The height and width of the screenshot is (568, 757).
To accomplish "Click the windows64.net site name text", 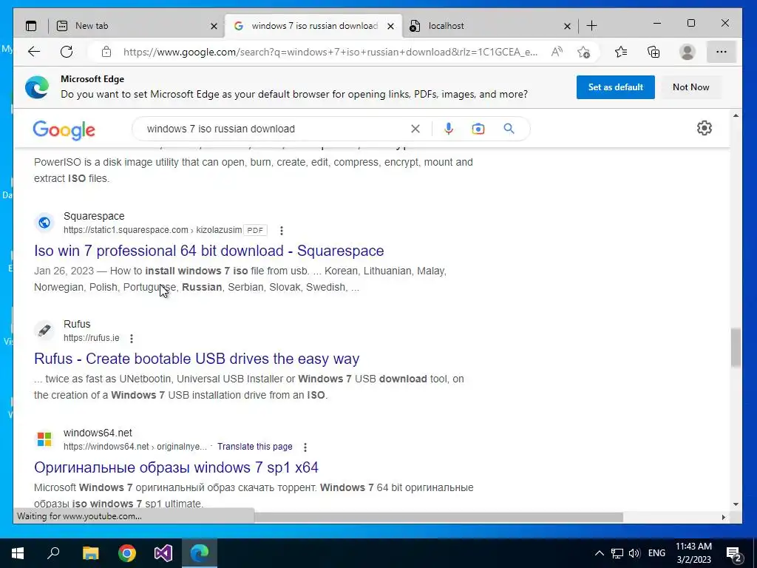I will coord(98,433).
